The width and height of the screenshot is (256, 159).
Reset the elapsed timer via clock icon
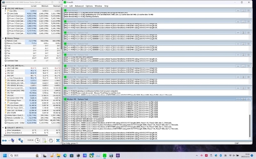point(37,141)
